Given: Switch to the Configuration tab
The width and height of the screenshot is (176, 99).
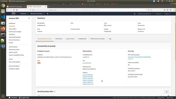Looking at the screenshot, I should (82, 39).
